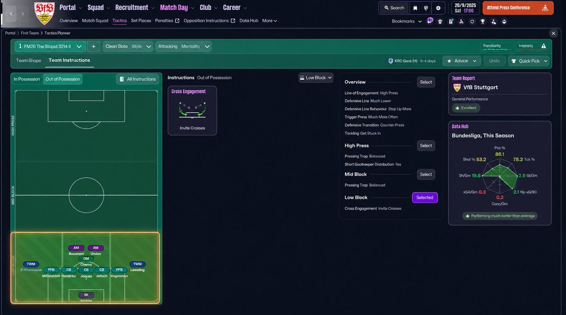Click Select next to Overview
Viewport: 566px width, 315px height.
click(x=426, y=82)
